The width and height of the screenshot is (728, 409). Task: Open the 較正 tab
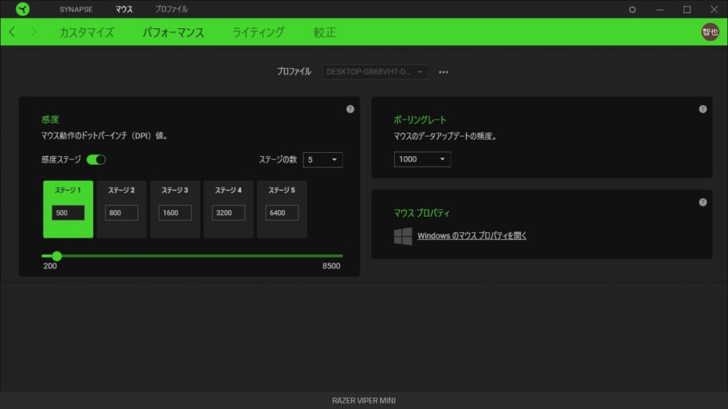pyautogui.click(x=324, y=33)
